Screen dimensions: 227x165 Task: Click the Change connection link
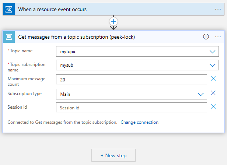click(x=140, y=122)
